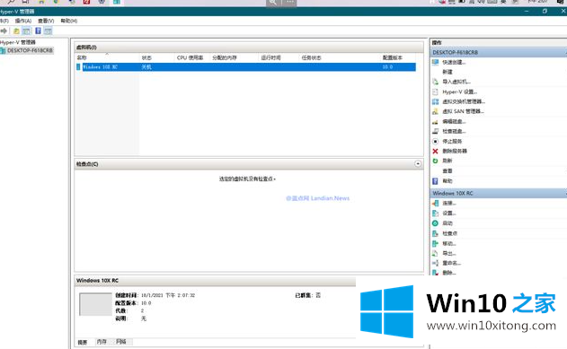
Task: Click the Inspect Disk (检查磁盘) icon
Action: (436, 131)
